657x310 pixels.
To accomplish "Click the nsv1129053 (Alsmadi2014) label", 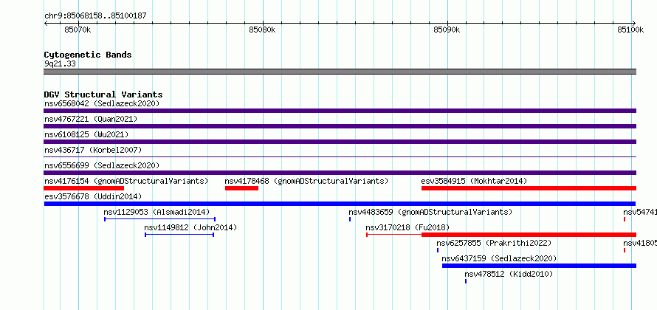I will coord(156,212).
